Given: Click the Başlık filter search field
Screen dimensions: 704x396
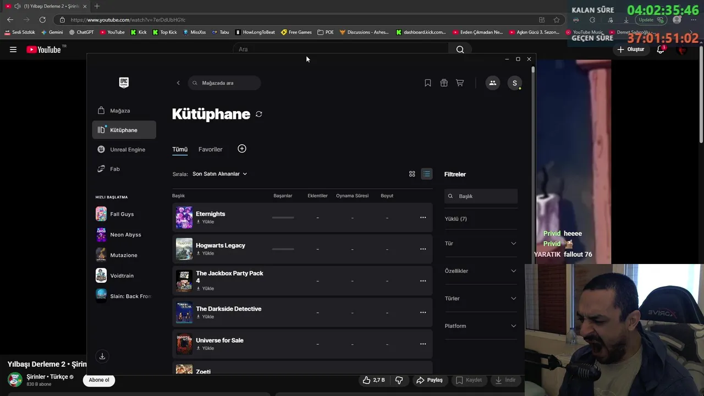Looking at the screenshot, I should pyautogui.click(x=481, y=196).
